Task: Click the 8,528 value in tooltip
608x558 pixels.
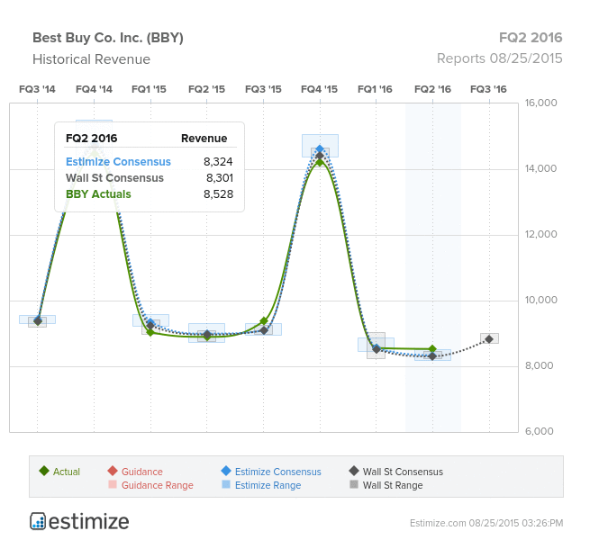Action: (x=218, y=194)
